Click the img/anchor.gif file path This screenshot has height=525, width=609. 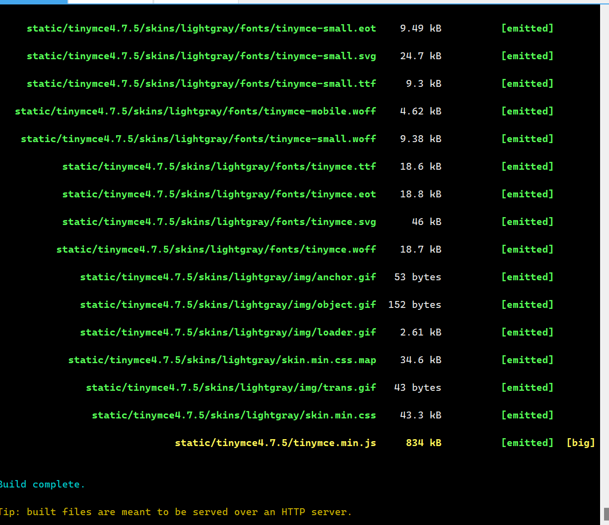click(x=228, y=277)
